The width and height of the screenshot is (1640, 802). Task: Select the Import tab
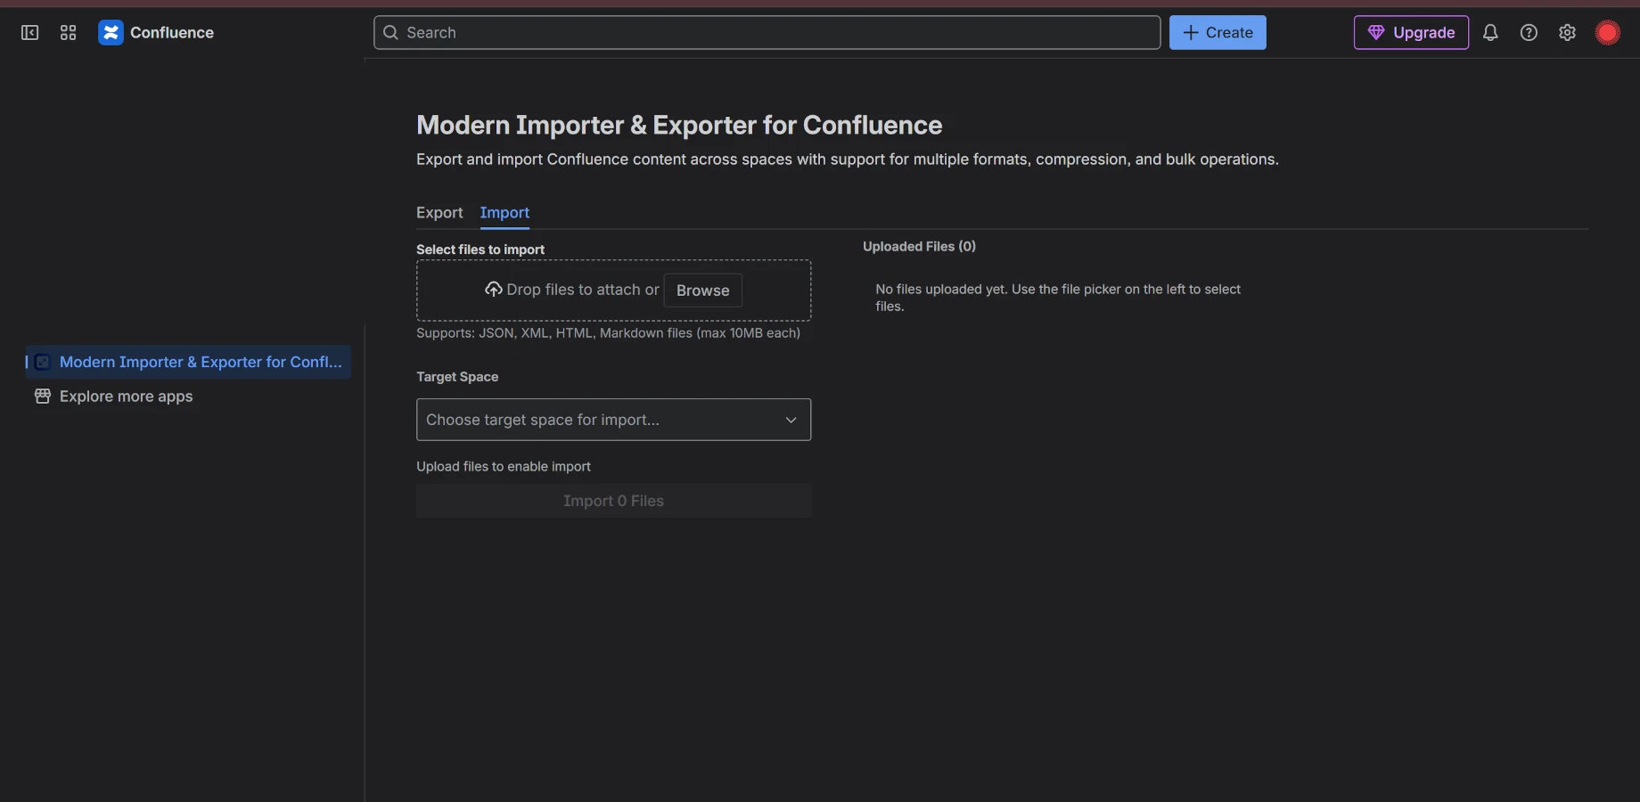tap(504, 213)
